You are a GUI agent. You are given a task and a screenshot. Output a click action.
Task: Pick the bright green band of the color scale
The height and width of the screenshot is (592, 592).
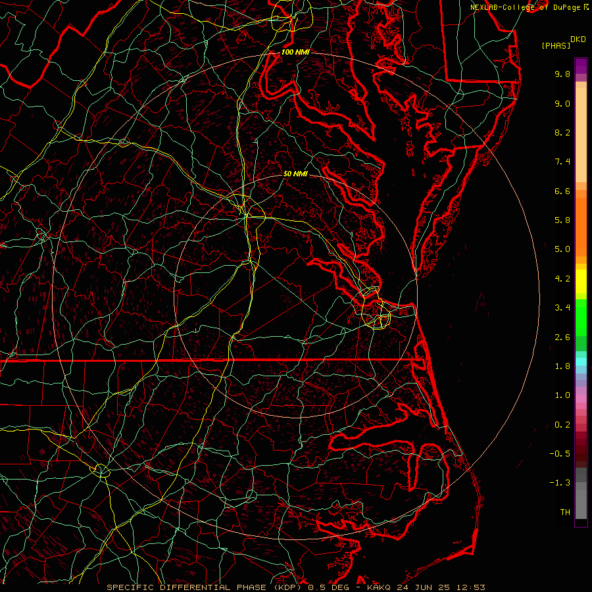pos(581,317)
